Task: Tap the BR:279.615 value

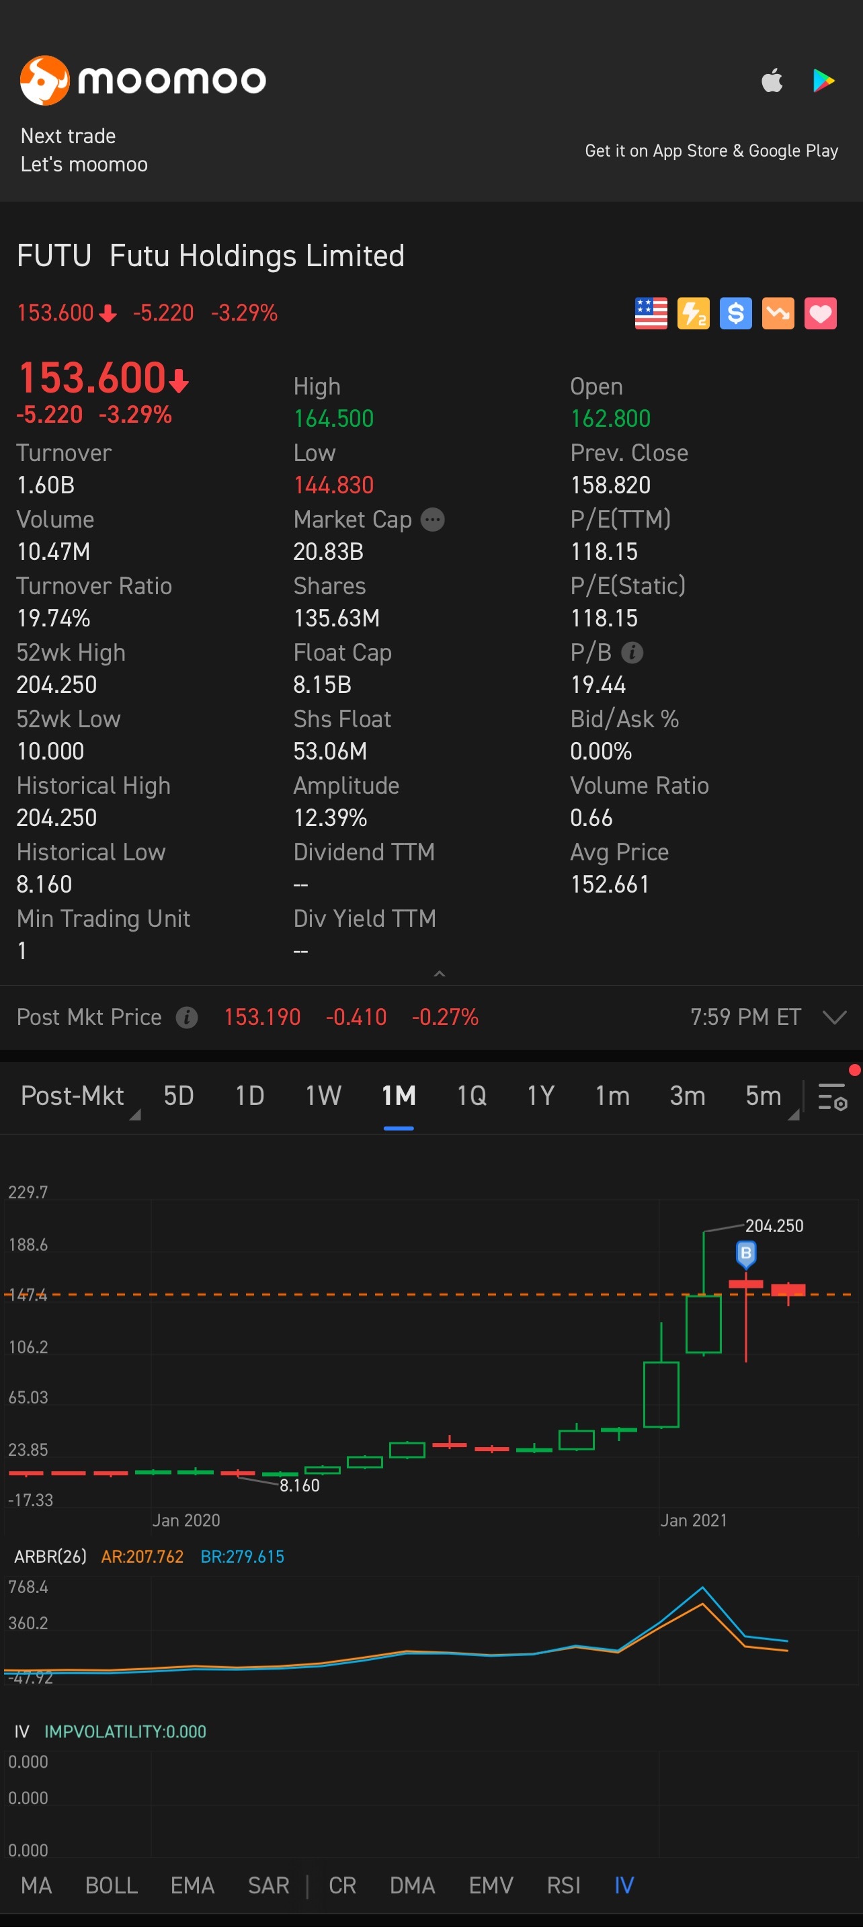Action: [x=242, y=1556]
